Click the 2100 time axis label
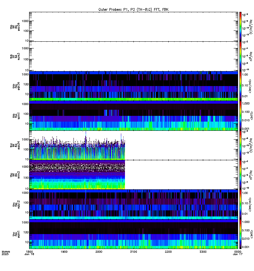This screenshot has width=254, height=271. [133, 252]
